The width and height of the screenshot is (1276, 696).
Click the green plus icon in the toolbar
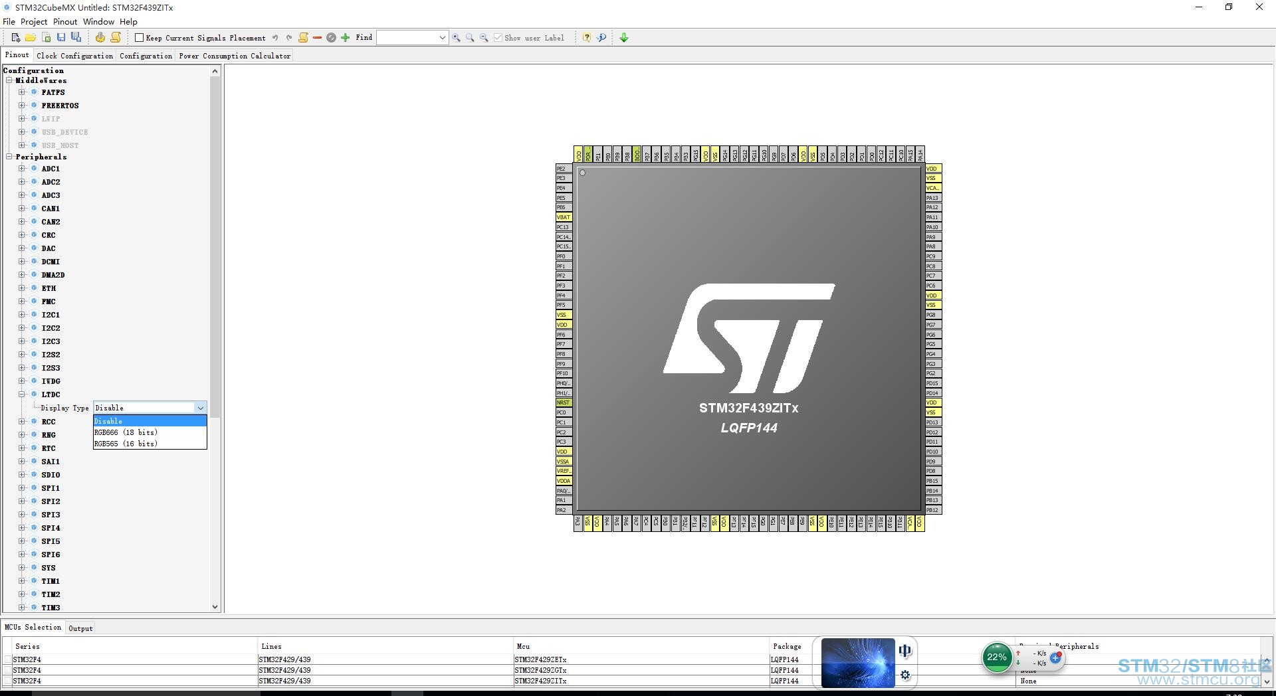click(x=345, y=38)
